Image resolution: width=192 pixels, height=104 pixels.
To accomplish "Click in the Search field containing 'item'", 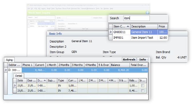I will point(136,18).
